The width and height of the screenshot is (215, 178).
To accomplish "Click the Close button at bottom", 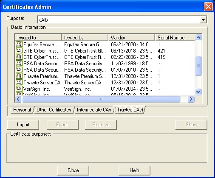I will (x=73, y=170).
